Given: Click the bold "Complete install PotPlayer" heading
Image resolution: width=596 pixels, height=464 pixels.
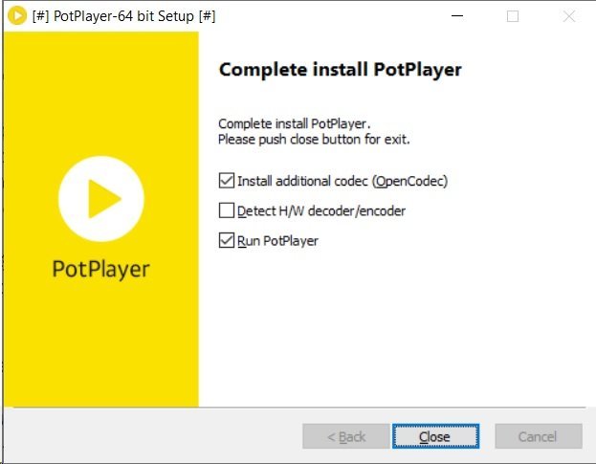Looking at the screenshot, I should pyautogui.click(x=340, y=70).
